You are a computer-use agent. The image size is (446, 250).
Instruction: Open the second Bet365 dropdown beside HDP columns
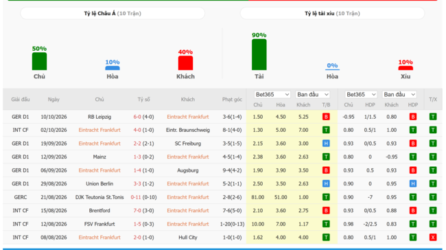point(361,95)
